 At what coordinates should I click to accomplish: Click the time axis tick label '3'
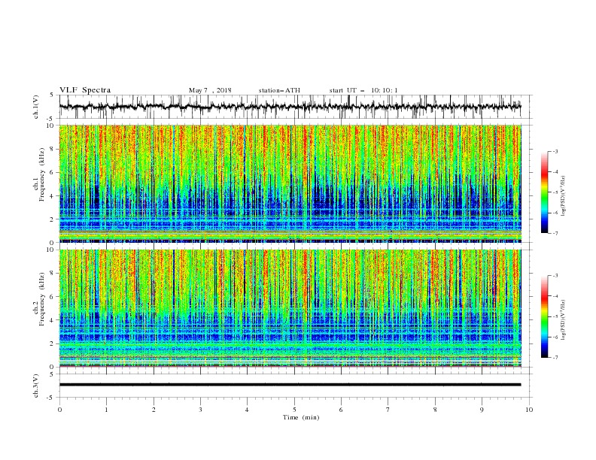[x=200, y=410]
